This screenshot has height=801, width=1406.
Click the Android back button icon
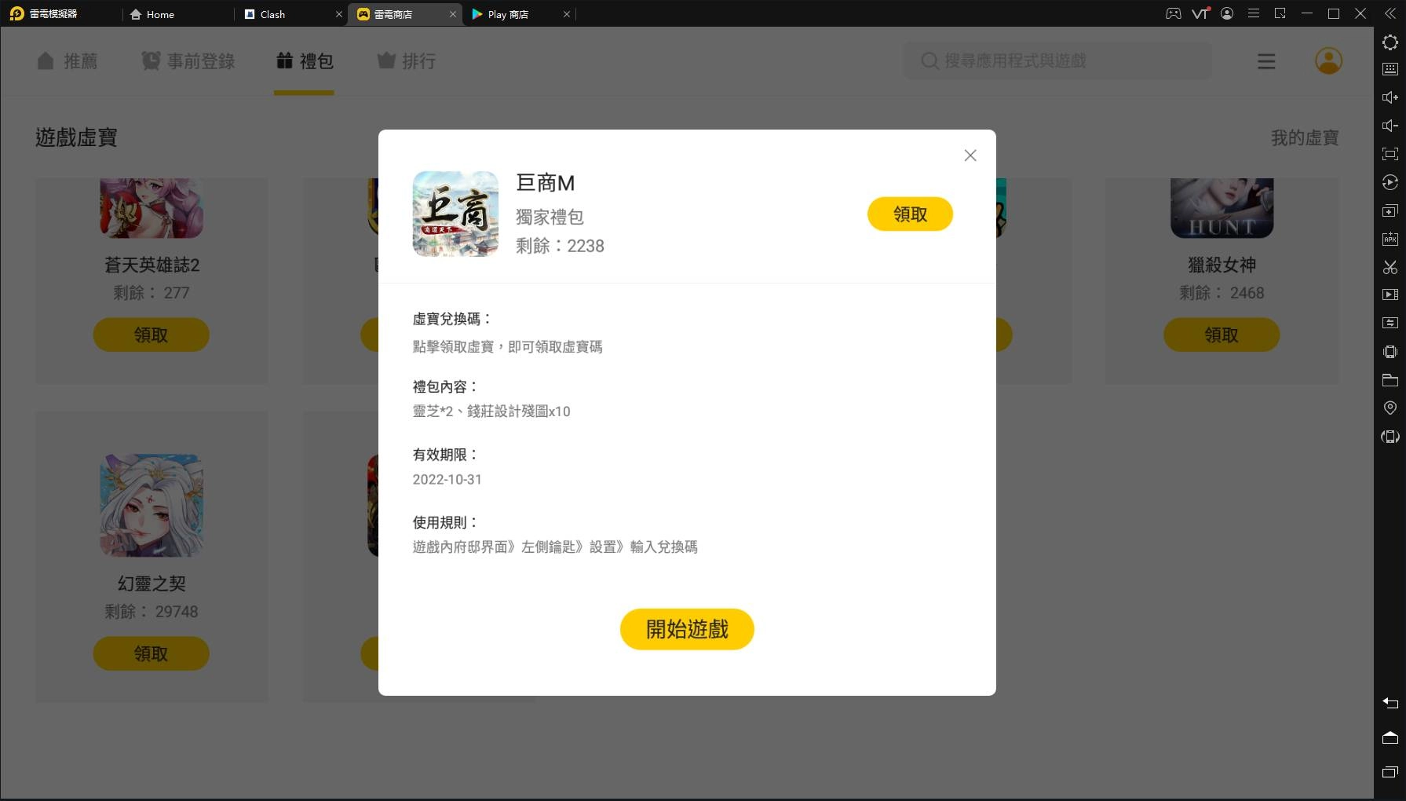[x=1390, y=703]
